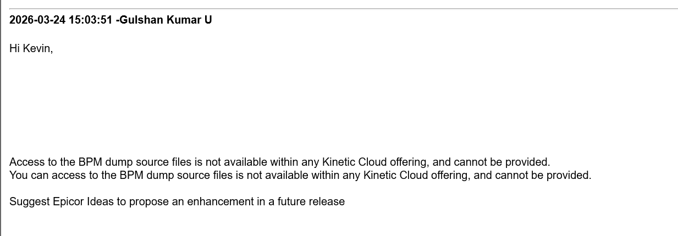Click the words "Epicor Ideas"

point(84,202)
